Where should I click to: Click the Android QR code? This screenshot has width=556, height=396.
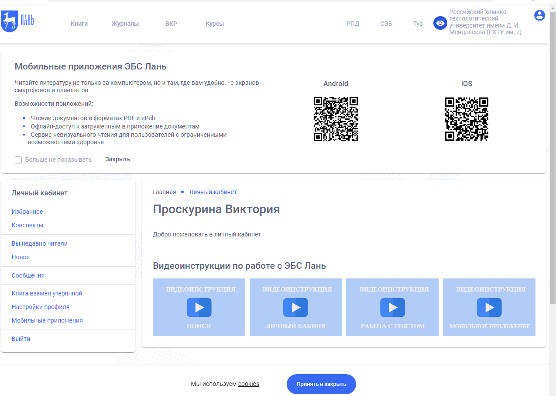(x=336, y=119)
